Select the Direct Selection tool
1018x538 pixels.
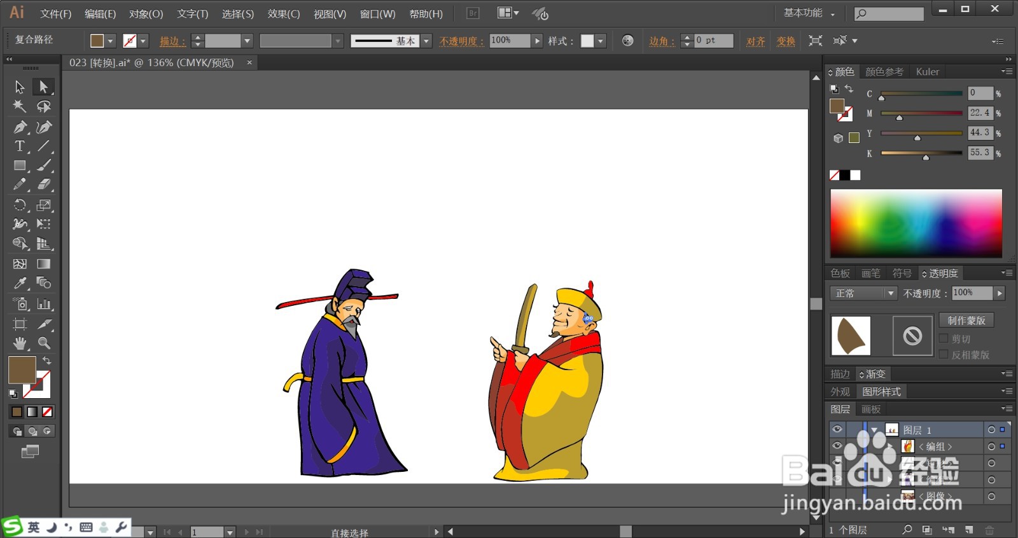(x=43, y=86)
